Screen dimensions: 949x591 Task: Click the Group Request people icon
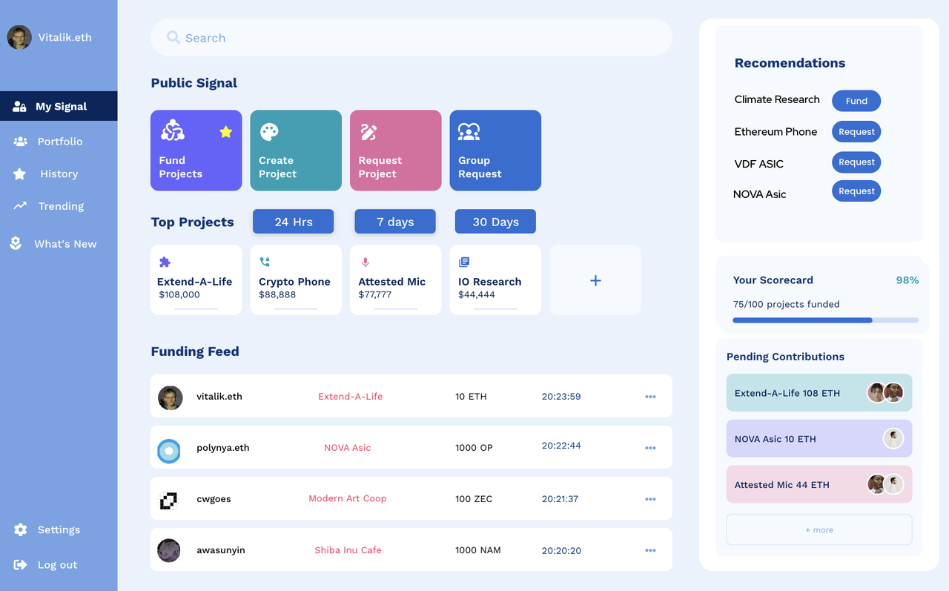coord(469,132)
